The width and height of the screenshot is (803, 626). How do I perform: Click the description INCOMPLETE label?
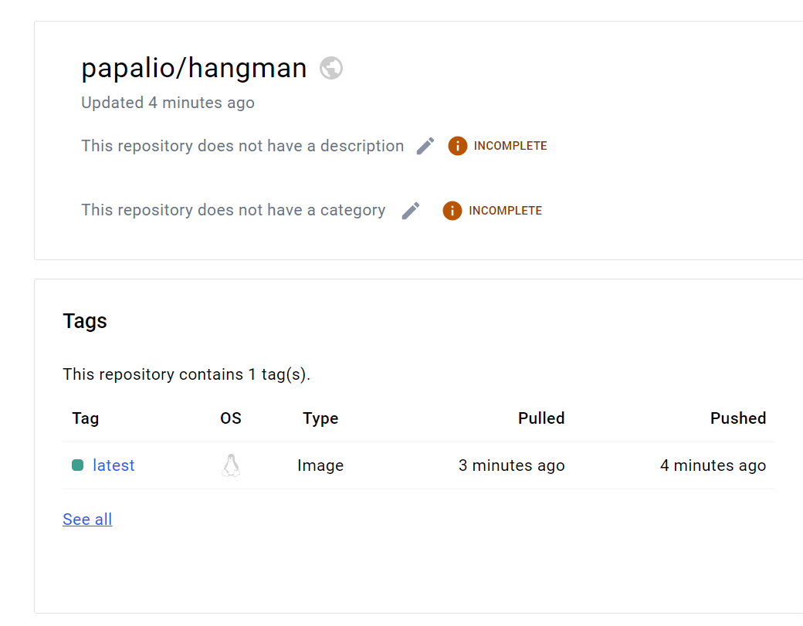point(510,146)
